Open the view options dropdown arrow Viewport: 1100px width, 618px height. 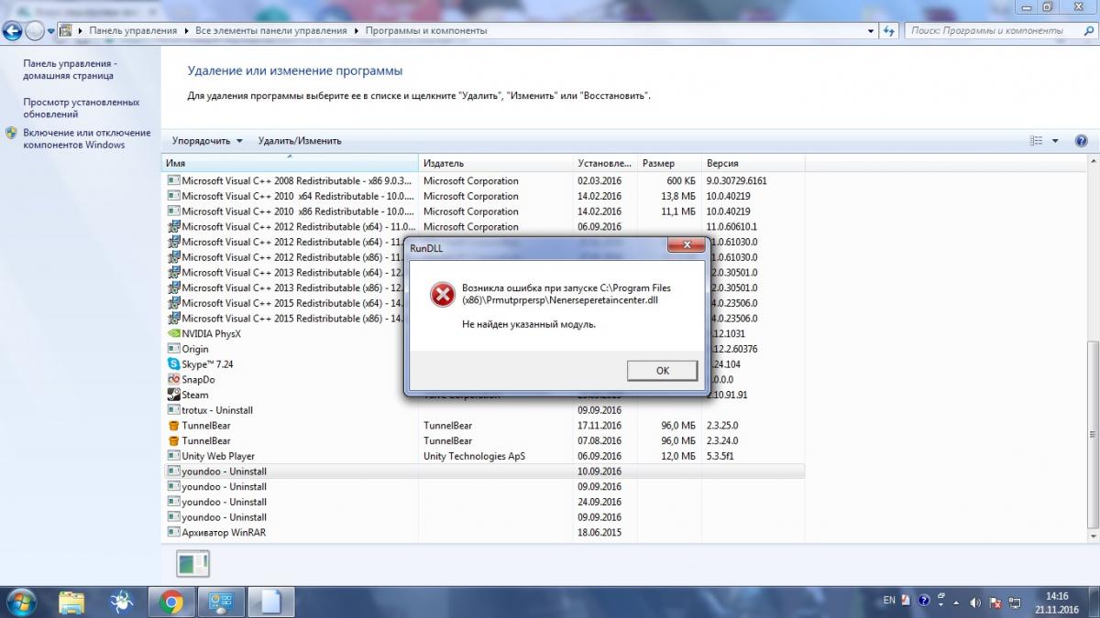[1055, 141]
